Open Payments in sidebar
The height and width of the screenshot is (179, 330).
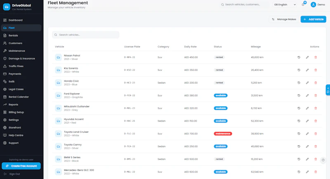(x=21, y=74)
